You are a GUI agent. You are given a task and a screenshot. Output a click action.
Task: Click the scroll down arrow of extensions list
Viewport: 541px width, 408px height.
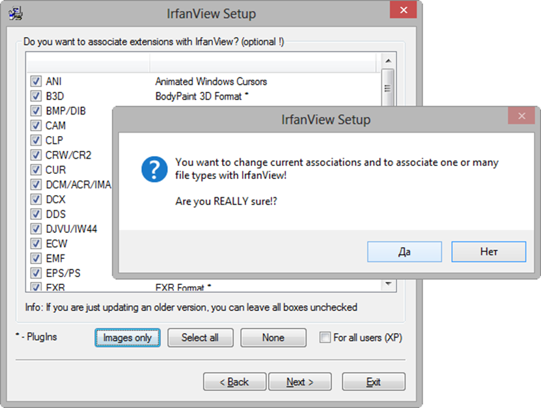point(388,284)
